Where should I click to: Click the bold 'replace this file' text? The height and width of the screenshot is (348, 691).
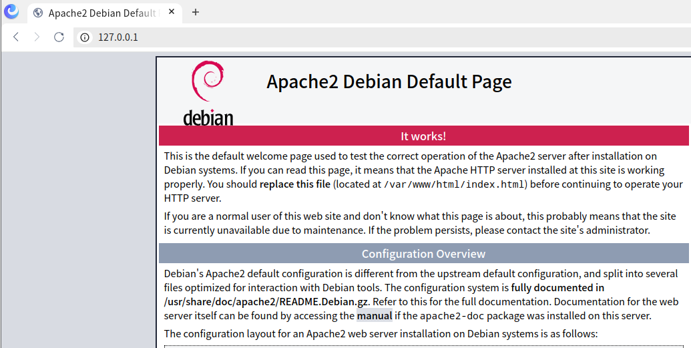pos(295,184)
